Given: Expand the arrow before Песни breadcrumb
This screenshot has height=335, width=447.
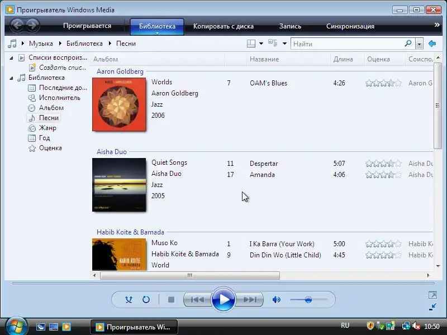Looking at the screenshot, I should point(110,44).
